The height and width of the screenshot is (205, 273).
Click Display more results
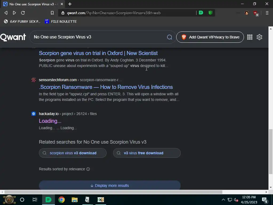[110, 185]
